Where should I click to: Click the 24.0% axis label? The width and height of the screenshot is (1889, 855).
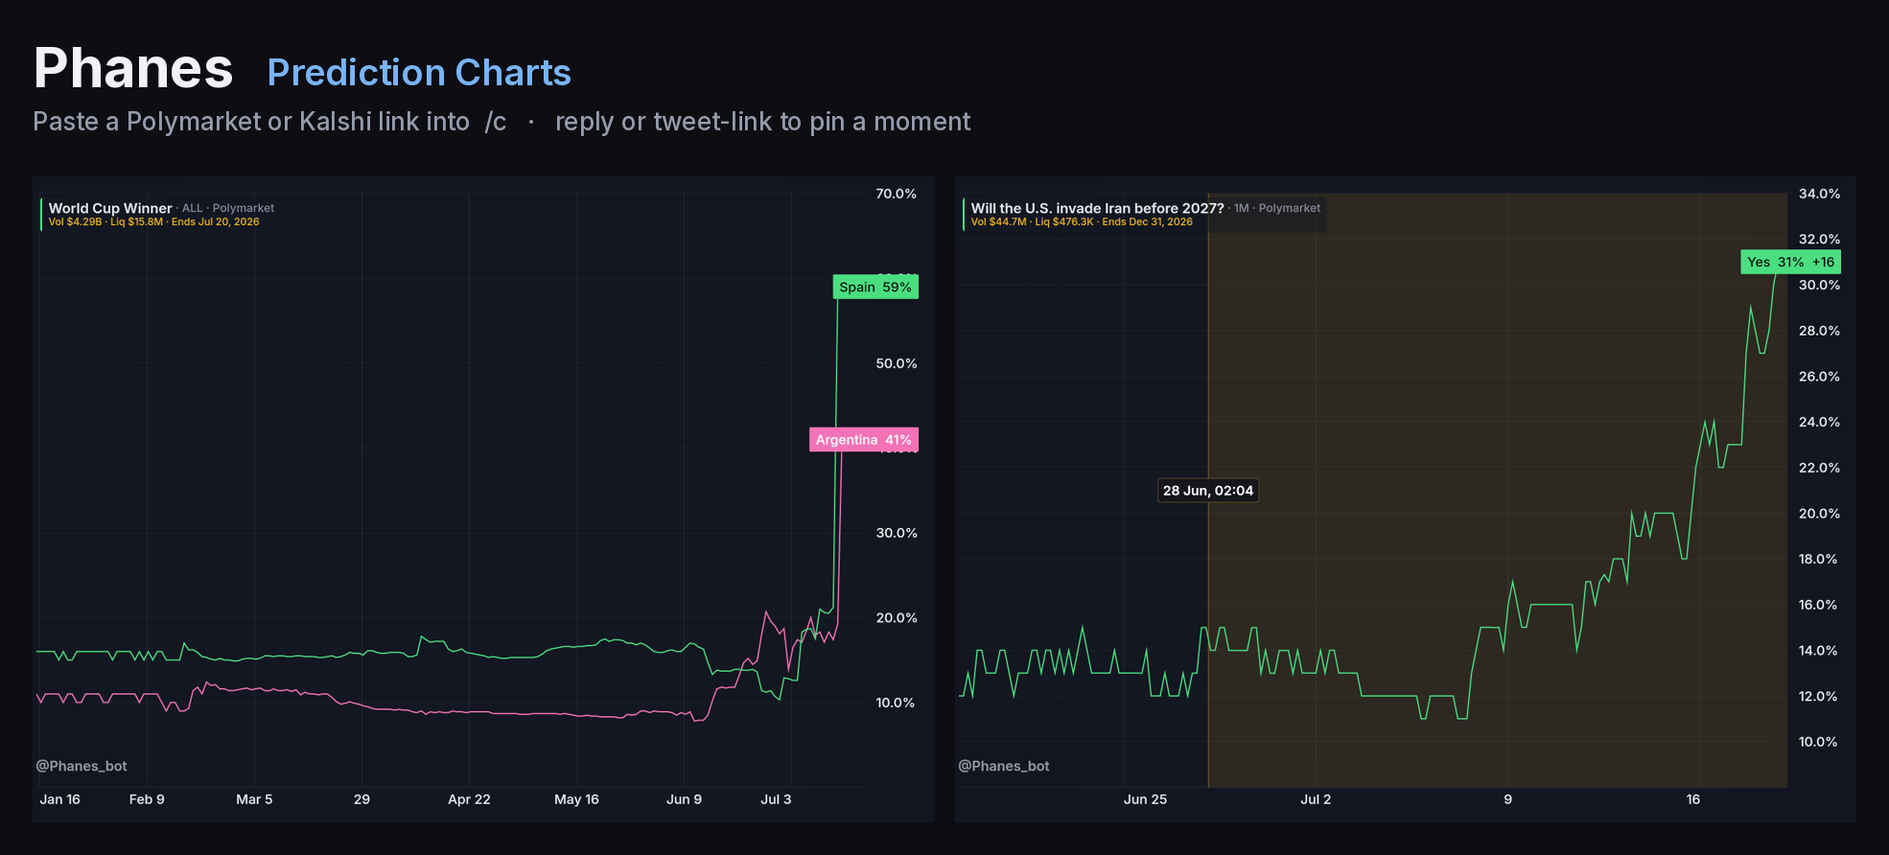coord(1819,422)
